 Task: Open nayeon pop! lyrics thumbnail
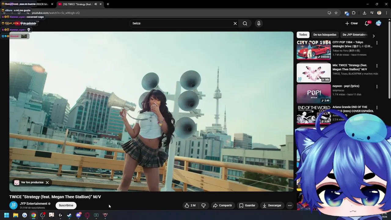coord(314,94)
